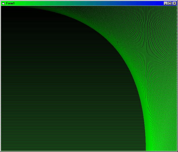Click the Form1 title text
The width and height of the screenshot is (178, 152).
[10, 3]
